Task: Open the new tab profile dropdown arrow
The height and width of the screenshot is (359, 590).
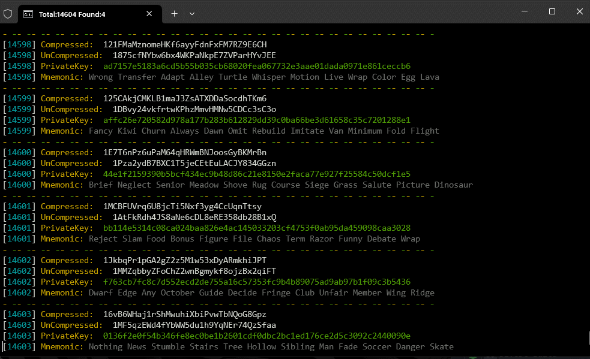Action: tap(192, 14)
